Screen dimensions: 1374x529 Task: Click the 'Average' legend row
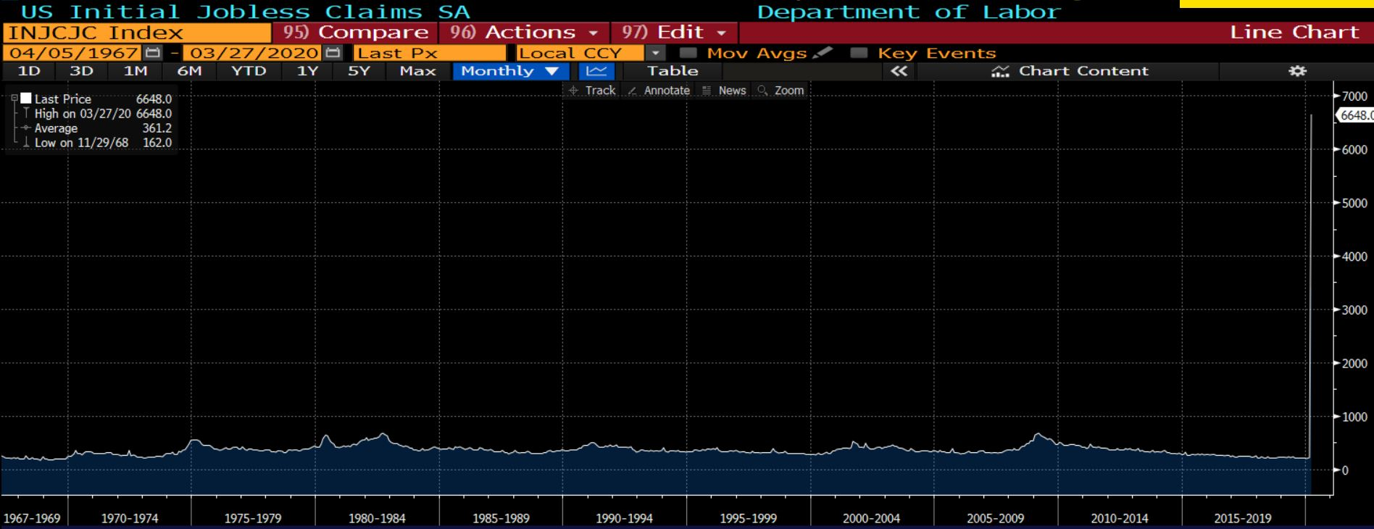coord(103,128)
